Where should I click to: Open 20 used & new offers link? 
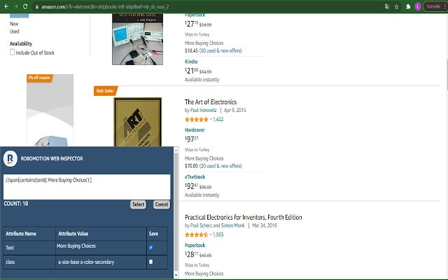pyautogui.click(x=220, y=166)
